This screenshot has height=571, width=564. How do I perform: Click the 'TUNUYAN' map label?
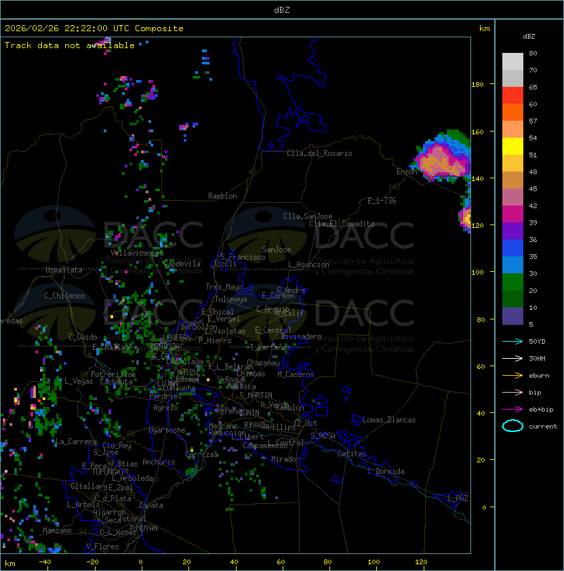point(144,528)
